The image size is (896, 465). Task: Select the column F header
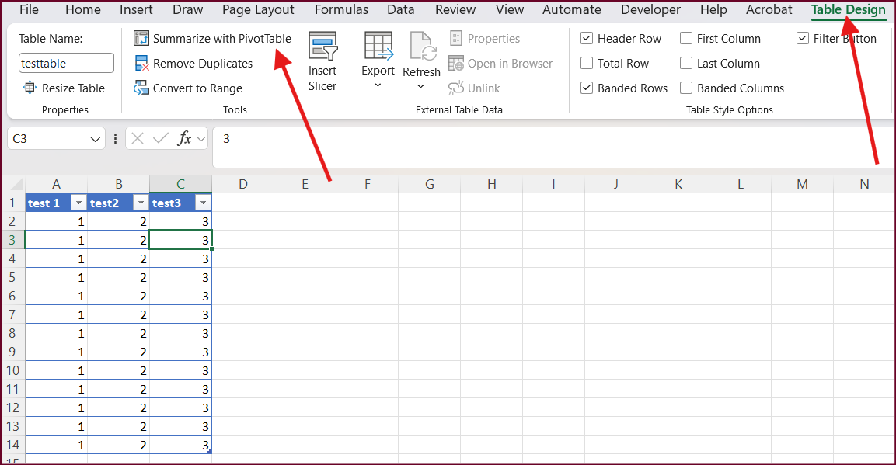(x=368, y=184)
